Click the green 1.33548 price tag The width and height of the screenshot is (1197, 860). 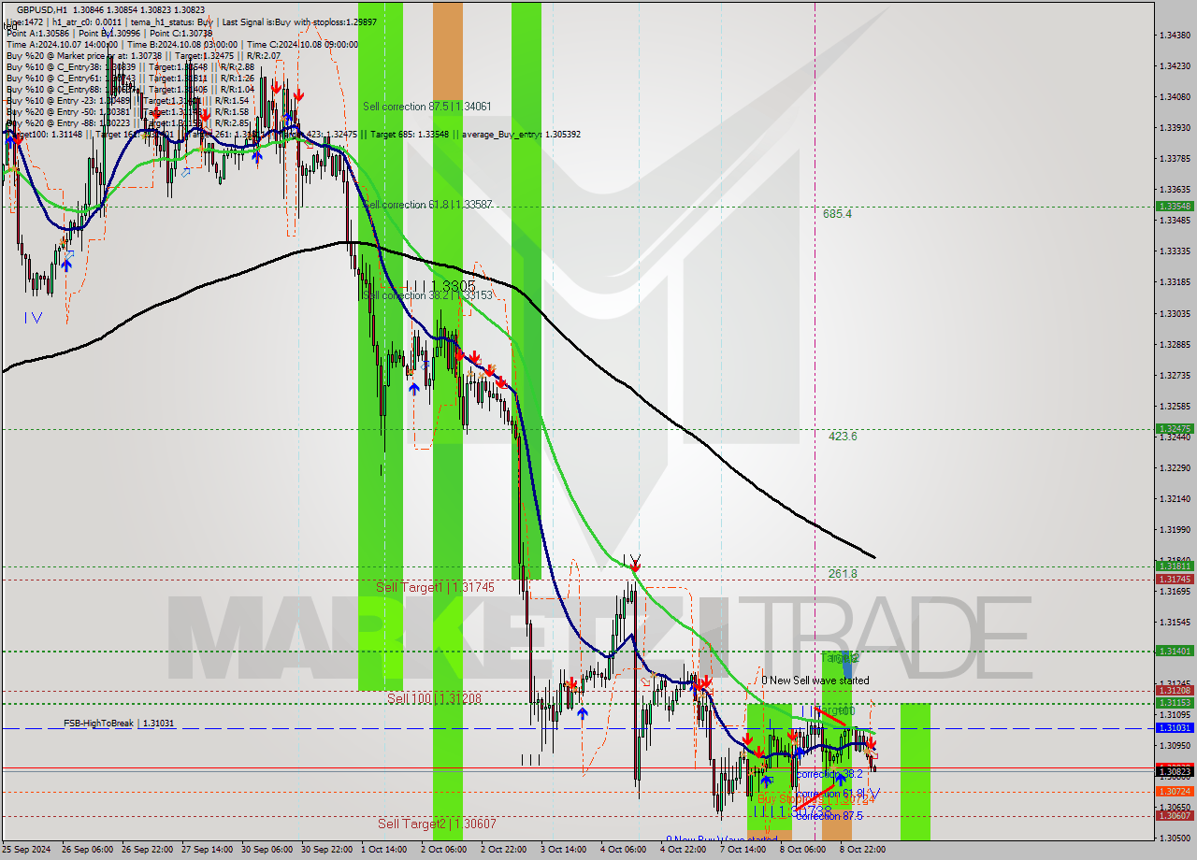[1175, 206]
